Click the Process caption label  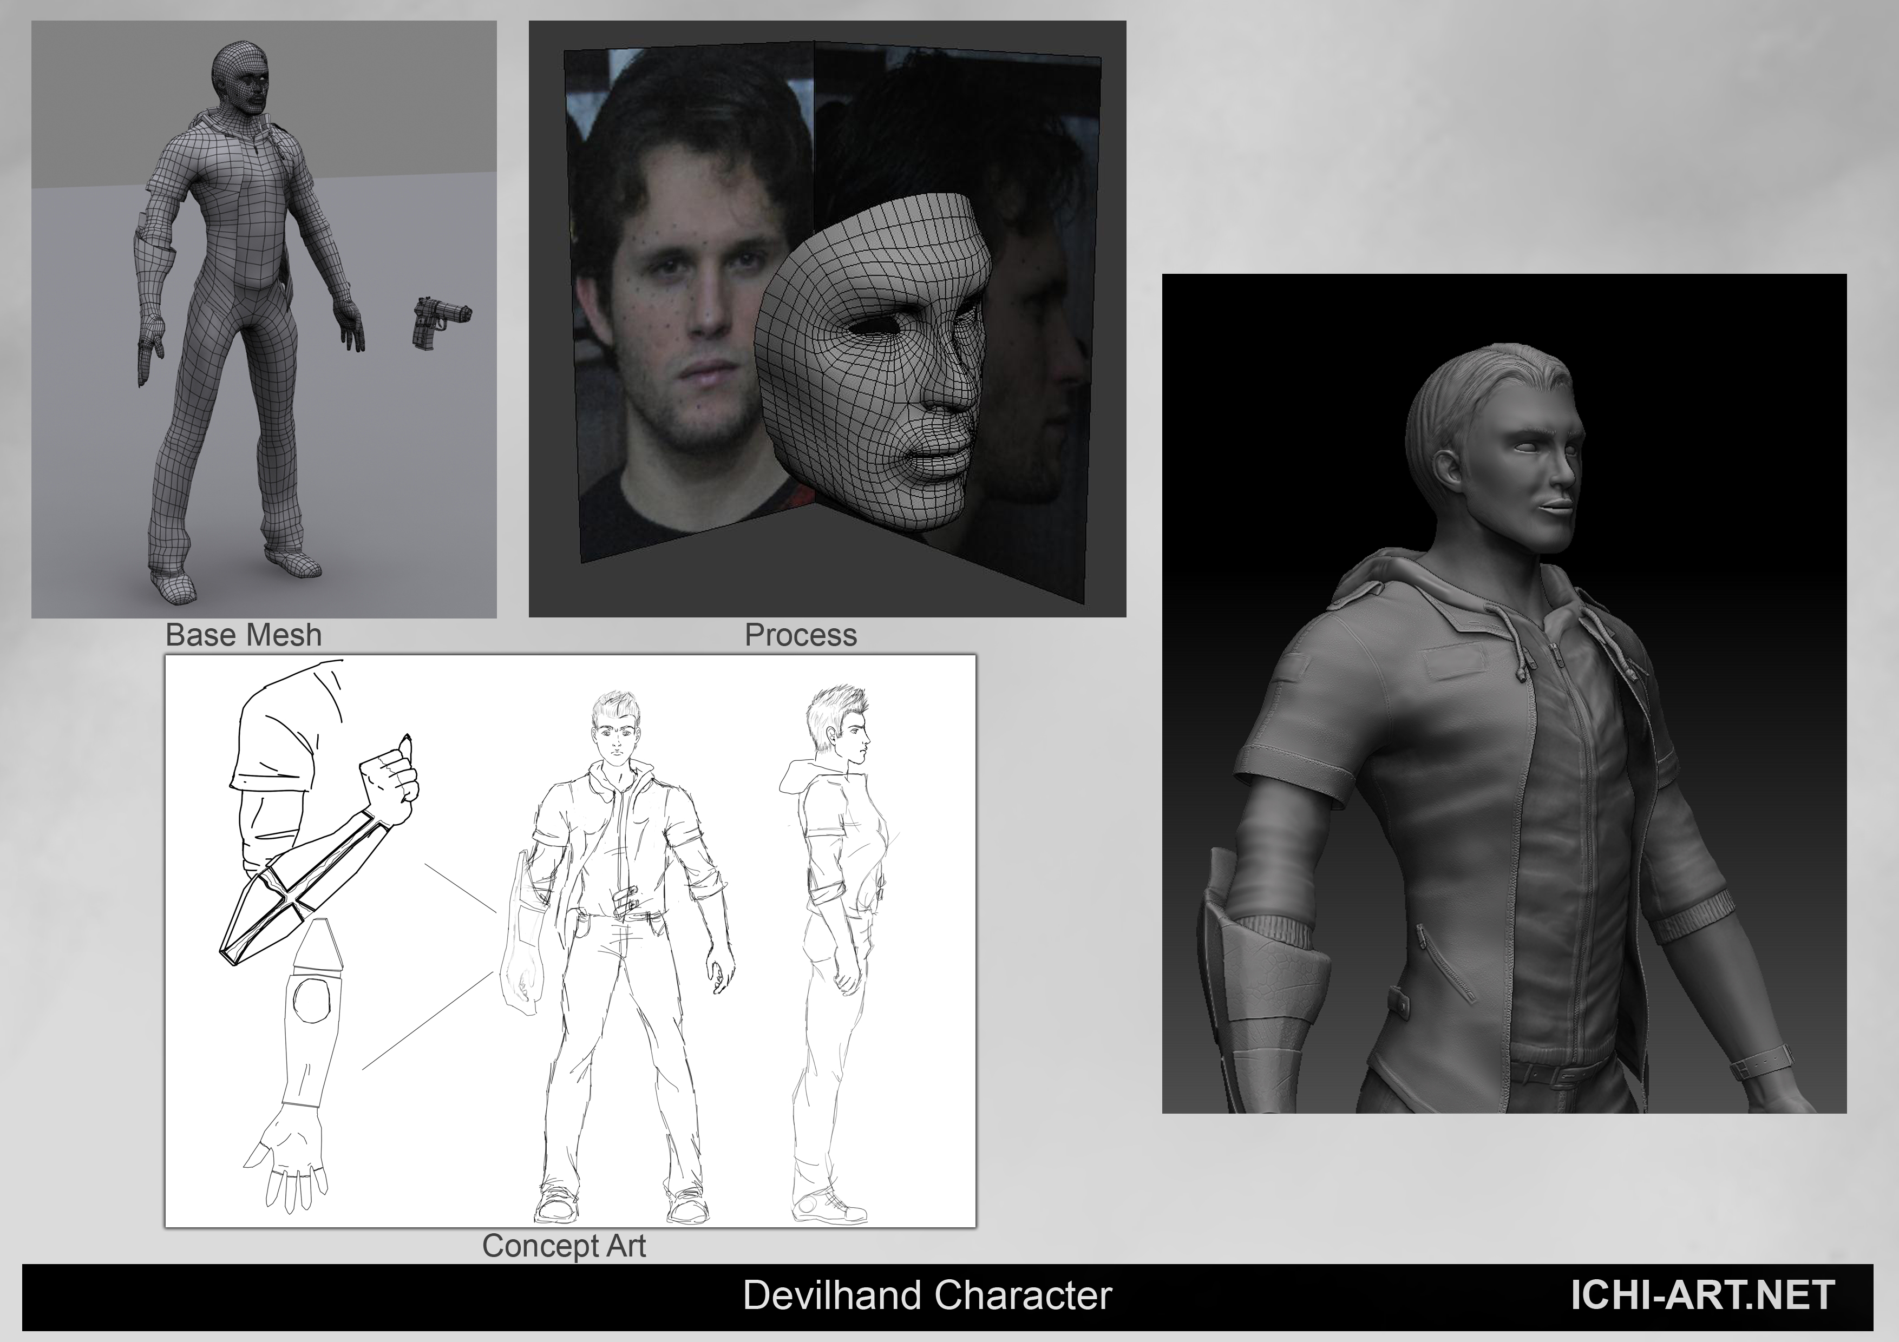tap(801, 635)
